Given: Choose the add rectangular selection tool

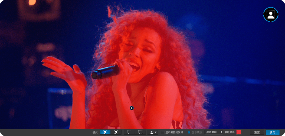Looking at the screenshot, I should pos(129,132).
